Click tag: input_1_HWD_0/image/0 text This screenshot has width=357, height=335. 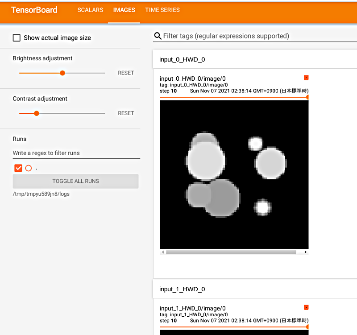coord(194,314)
